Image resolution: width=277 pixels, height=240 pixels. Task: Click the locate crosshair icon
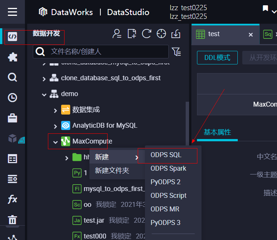(161, 34)
